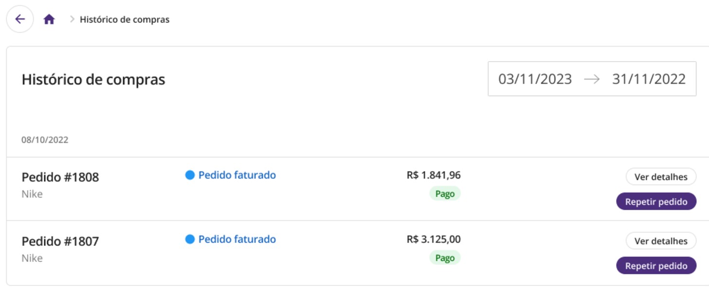Viewport: 709px width, 288px height.
Task: Go to the home icon in breadcrumb
Action: point(49,19)
